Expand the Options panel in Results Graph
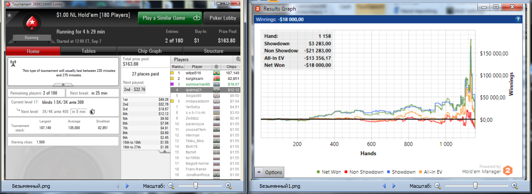This screenshot has height=194, width=532. click(x=269, y=172)
